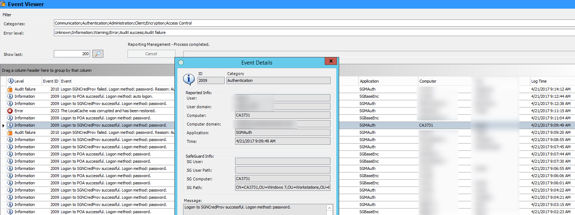Click the Message box scroll up arrow

pyautogui.click(x=329, y=208)
